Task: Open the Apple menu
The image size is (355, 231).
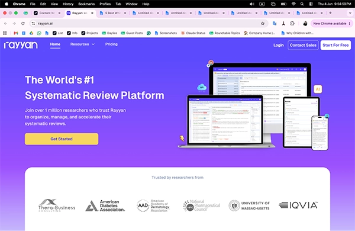Action: [x=7, y=4]
